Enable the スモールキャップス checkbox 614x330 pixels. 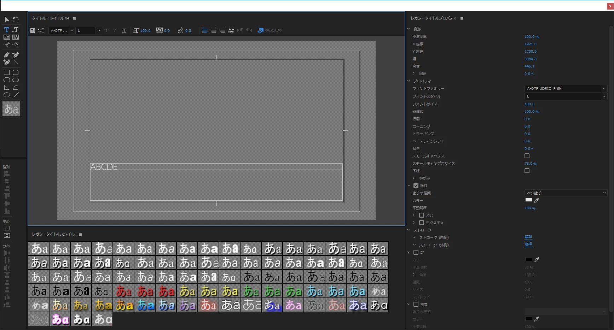[x=527, y=156]
